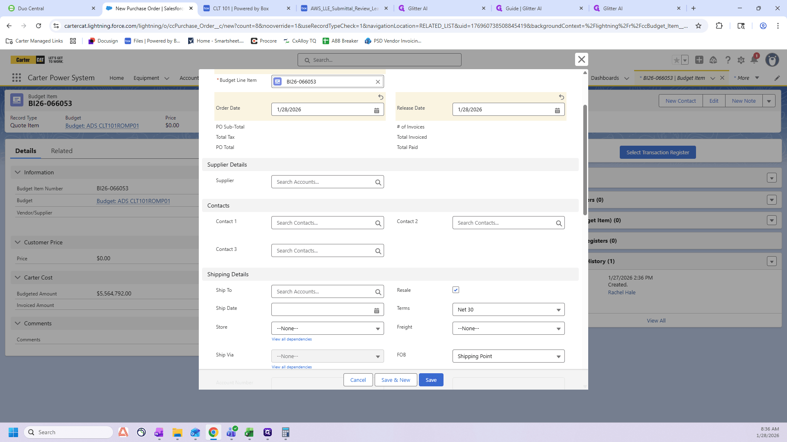Click the Cancel button
Screen dimensions: 787x442
click(358, 380)
